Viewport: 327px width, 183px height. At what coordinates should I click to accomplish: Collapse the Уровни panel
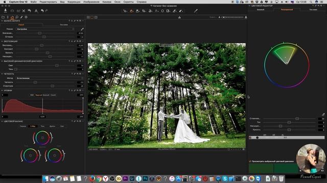click(2, 90)
